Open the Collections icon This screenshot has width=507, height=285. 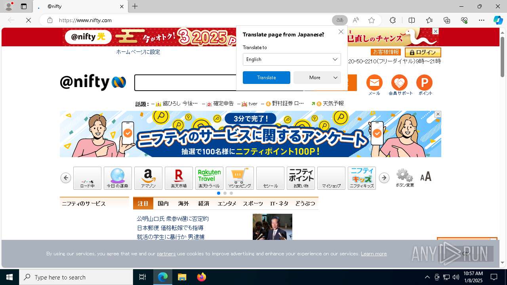click(x=447, y=20)
